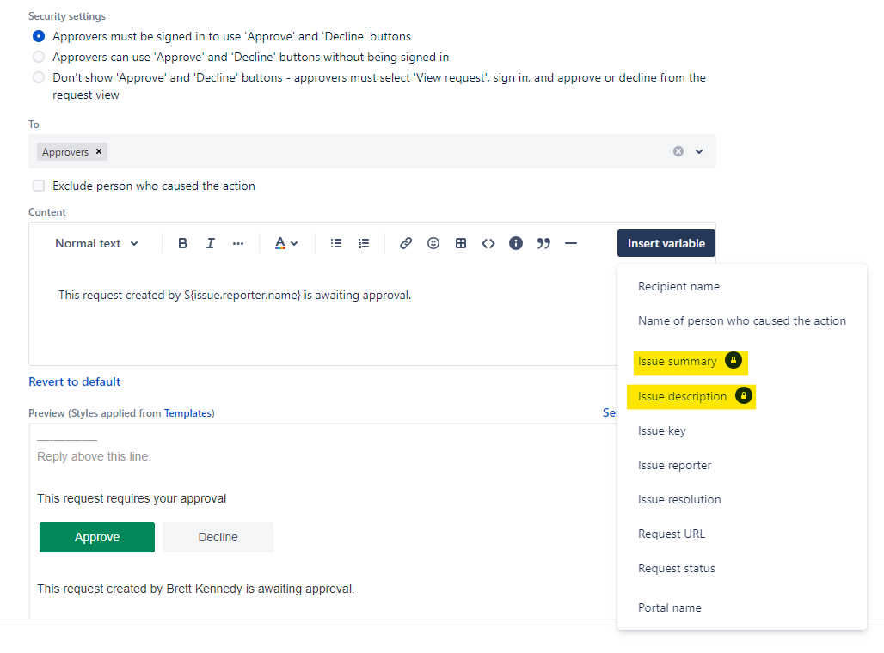884x653 pixels.
Task: Open the text color picker
Action: [285, 243]
